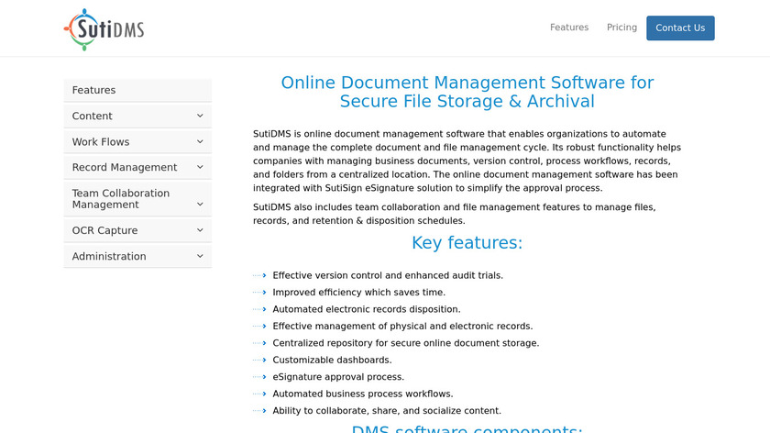Image resolution: width=770 pixels, height=433 pixels.
Task: Open the Pricing navigation link
Action: [621, 28]
